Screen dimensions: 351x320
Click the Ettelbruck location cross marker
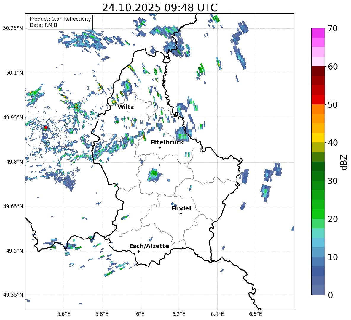160,147
